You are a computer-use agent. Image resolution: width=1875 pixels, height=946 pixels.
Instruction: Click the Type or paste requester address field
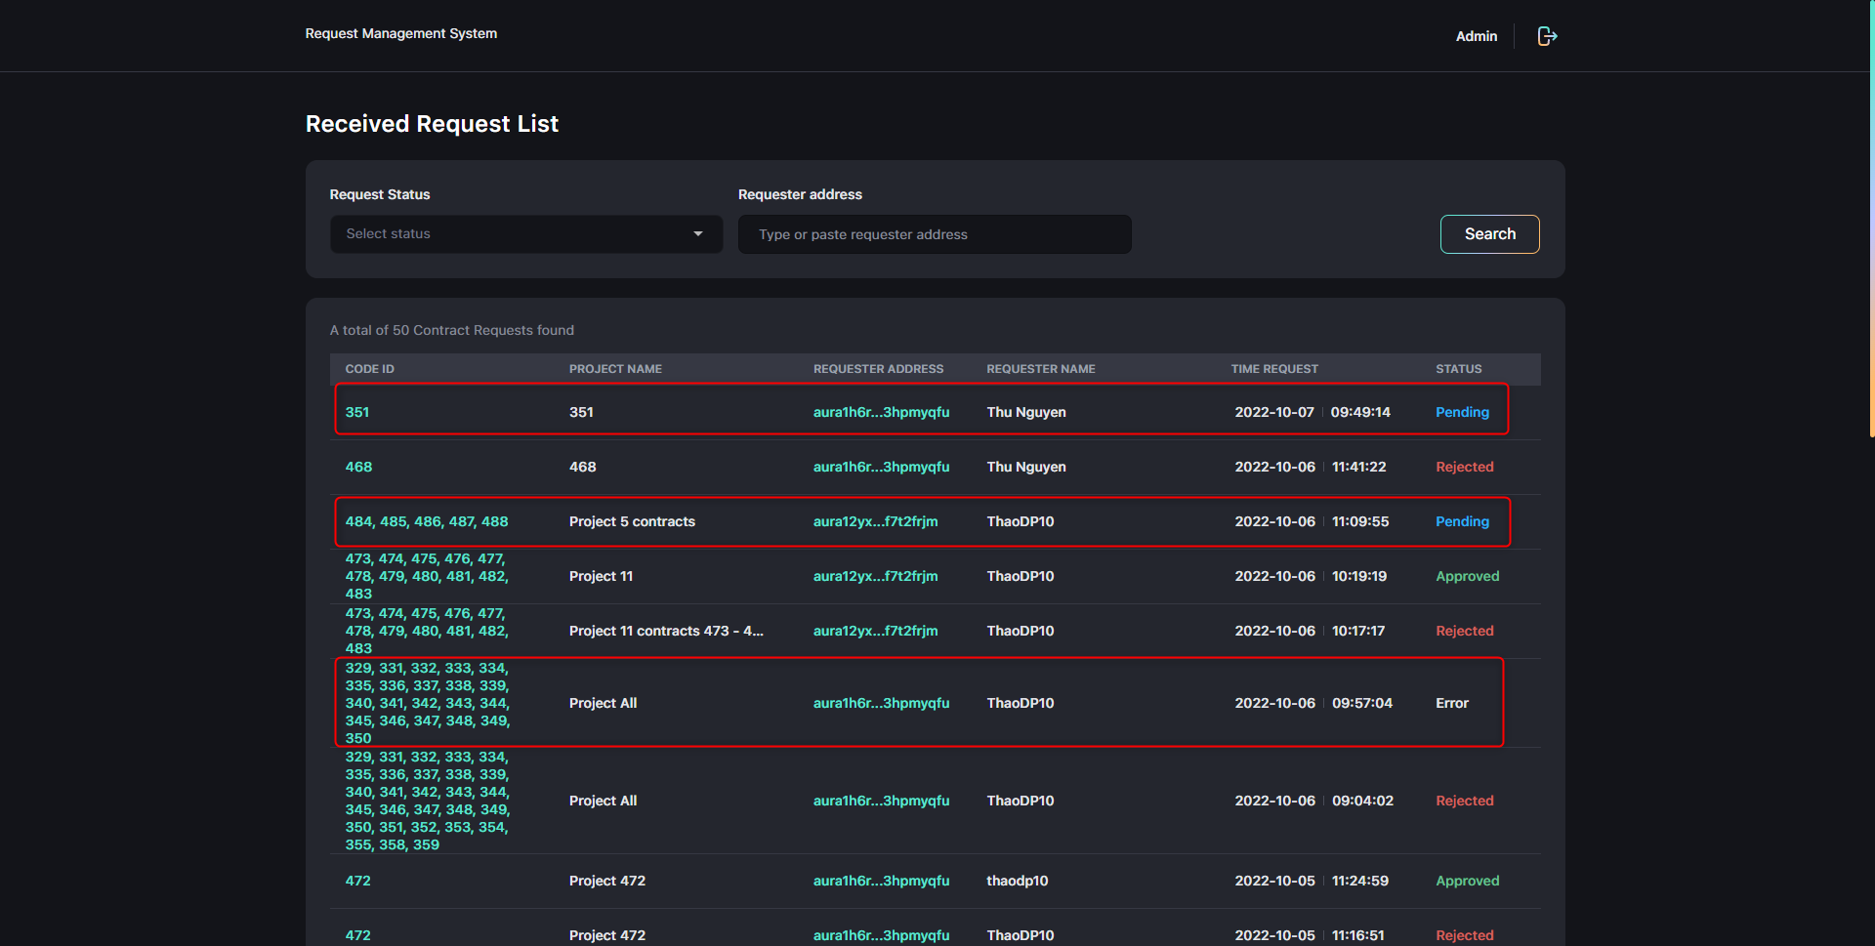tap(934, 234)
